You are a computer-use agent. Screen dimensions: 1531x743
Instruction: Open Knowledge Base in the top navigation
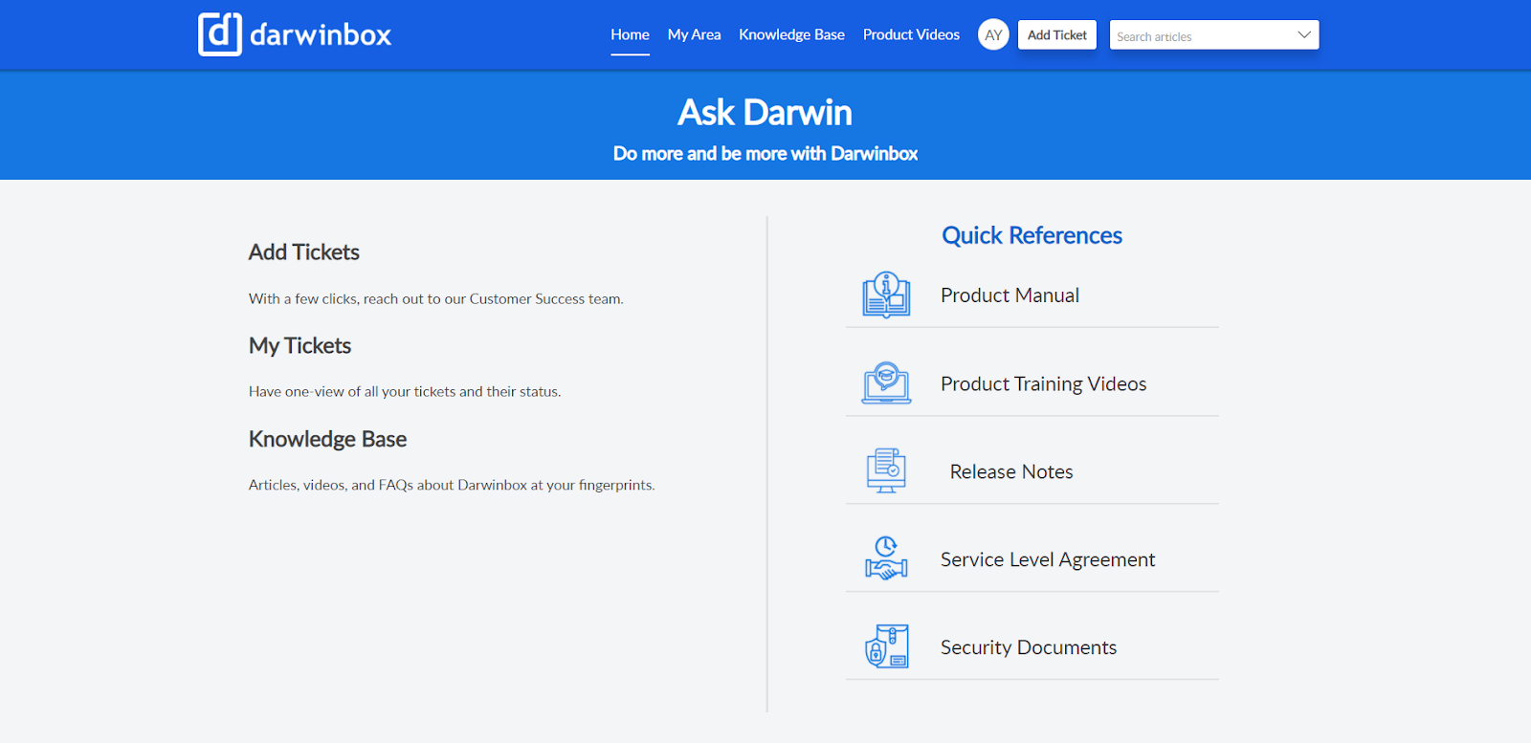[x=791, y=34]
